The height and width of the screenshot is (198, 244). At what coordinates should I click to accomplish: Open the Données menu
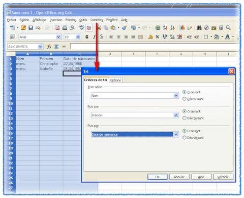[97, 20]
